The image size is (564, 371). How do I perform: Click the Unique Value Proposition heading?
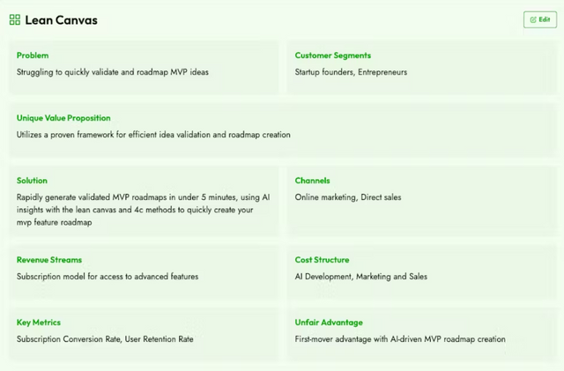pos(63,118)
